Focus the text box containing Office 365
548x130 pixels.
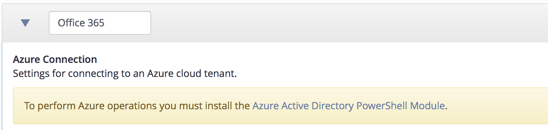tap(100, 23)
